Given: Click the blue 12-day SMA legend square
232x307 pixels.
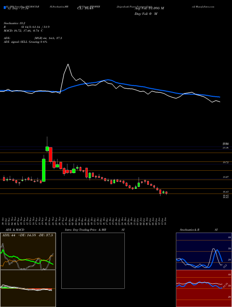Looking at the screenshot, I should click(x=5, y=7).
